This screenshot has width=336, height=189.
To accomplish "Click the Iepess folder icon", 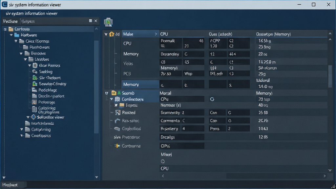I will click(122, 105).
